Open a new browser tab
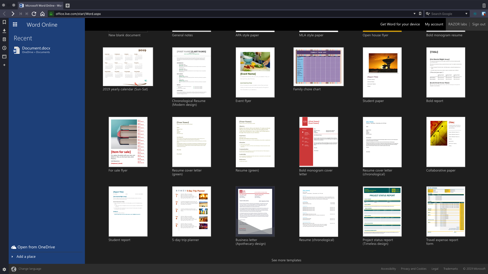The height and width of the screenshot is (274, 488). coord(68,6)
